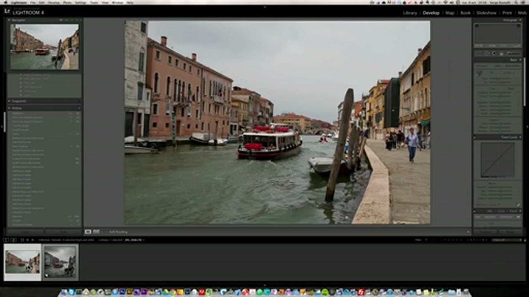Click the Copy button
529x297 pixels.
tap(25, 232)
